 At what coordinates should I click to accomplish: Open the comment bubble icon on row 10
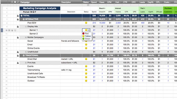[x=15, y=30]
